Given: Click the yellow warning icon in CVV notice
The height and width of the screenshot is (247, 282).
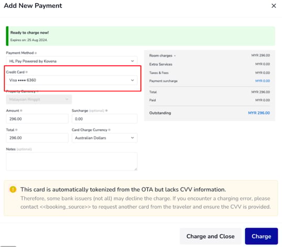Looking at the screenshot, I should (x=13, y=190).
